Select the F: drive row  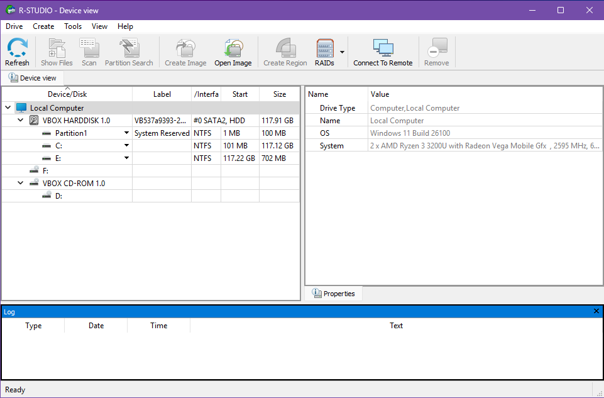tap(151, 170)
